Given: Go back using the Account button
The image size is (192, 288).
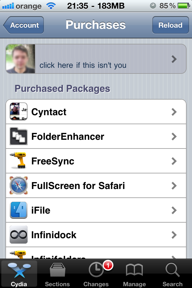Looking at the screenshot, I should (23, 25).
